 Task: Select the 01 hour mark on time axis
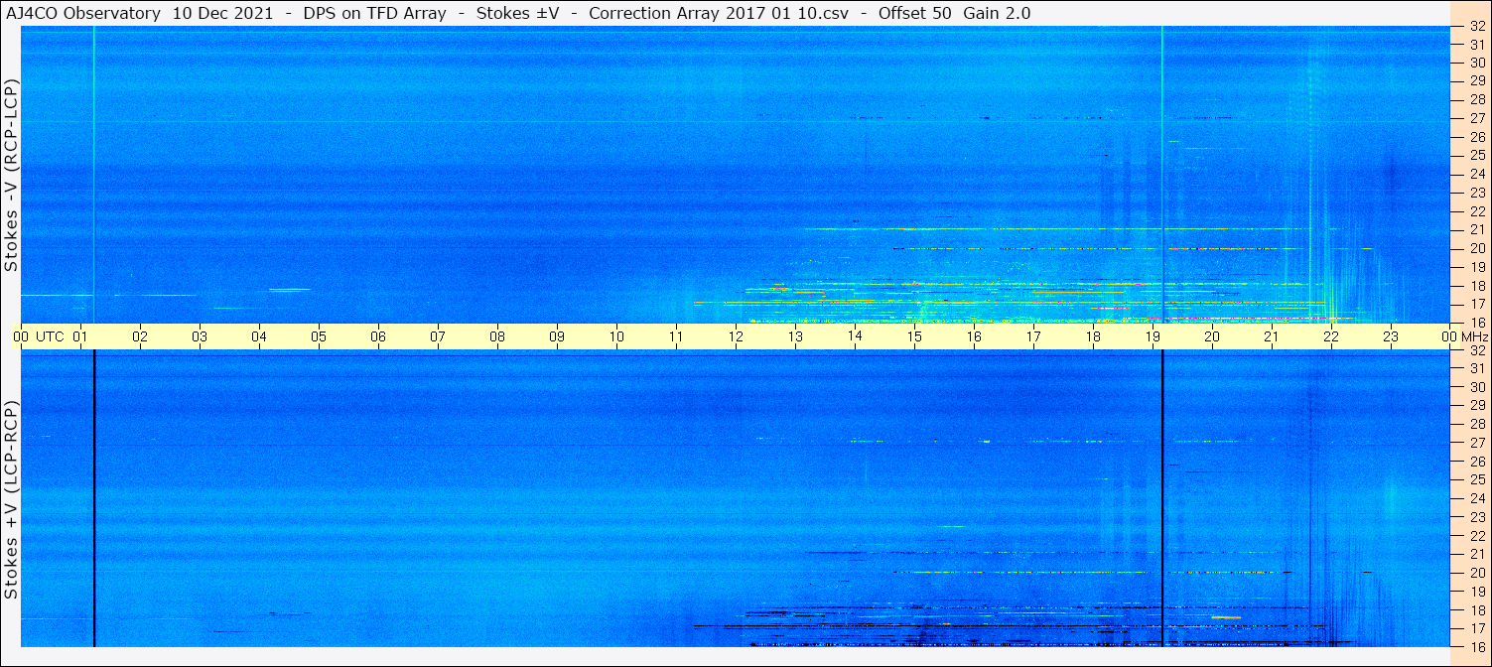click(81, 337)
